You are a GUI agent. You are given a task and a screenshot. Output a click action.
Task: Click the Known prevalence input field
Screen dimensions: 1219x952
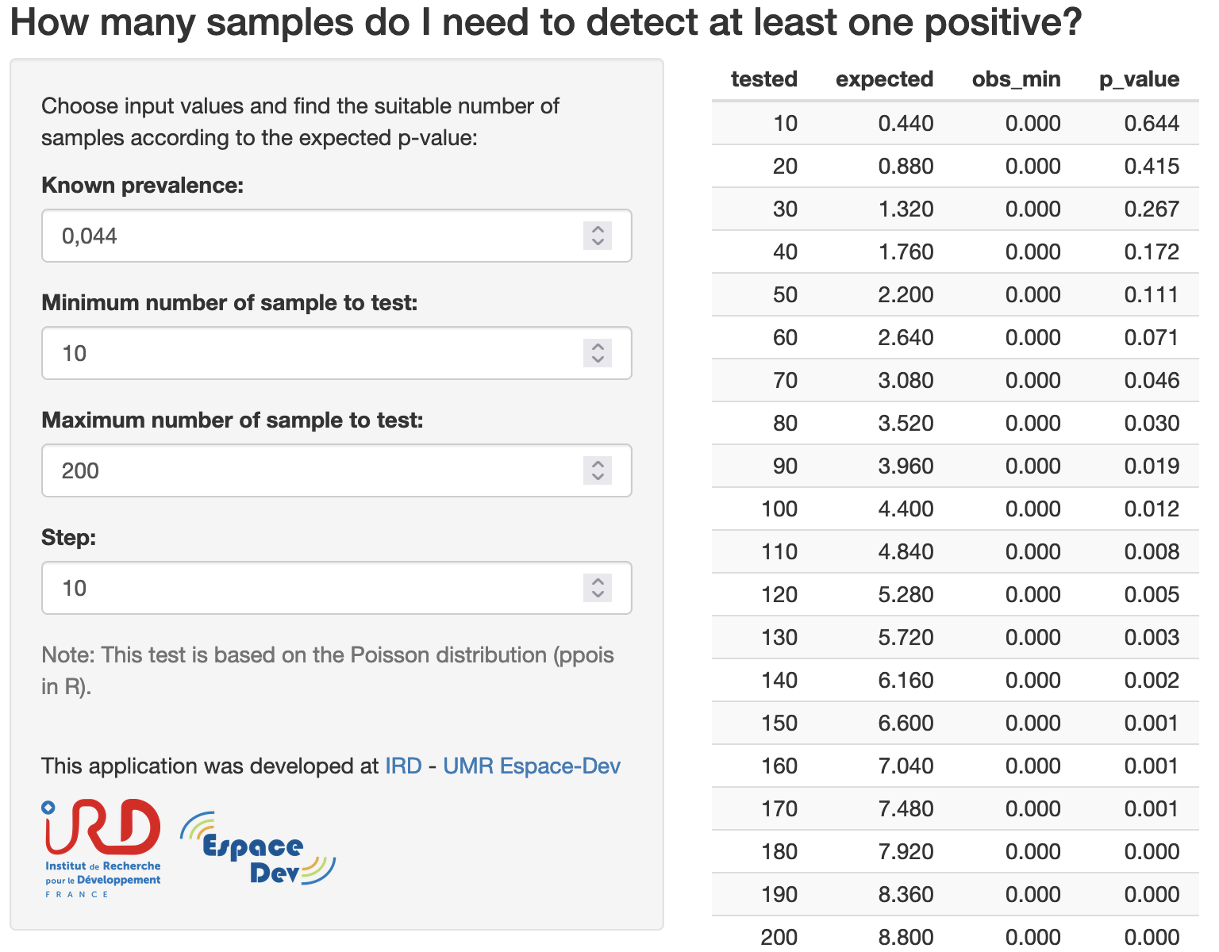click(x=336, y=236)
